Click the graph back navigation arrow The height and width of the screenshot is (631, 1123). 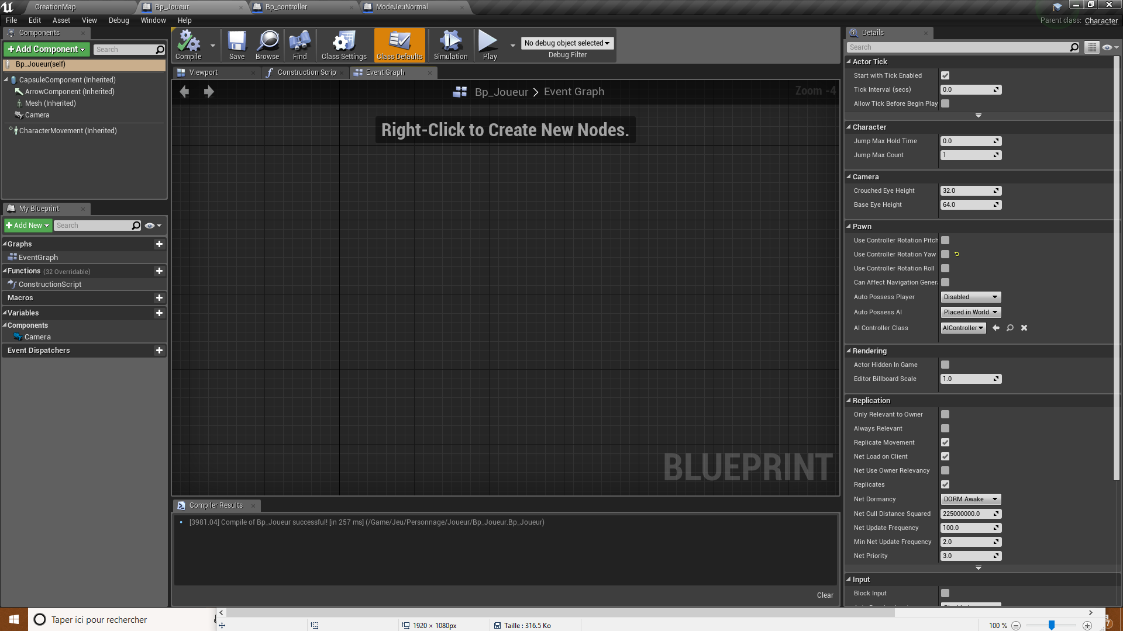184,92
